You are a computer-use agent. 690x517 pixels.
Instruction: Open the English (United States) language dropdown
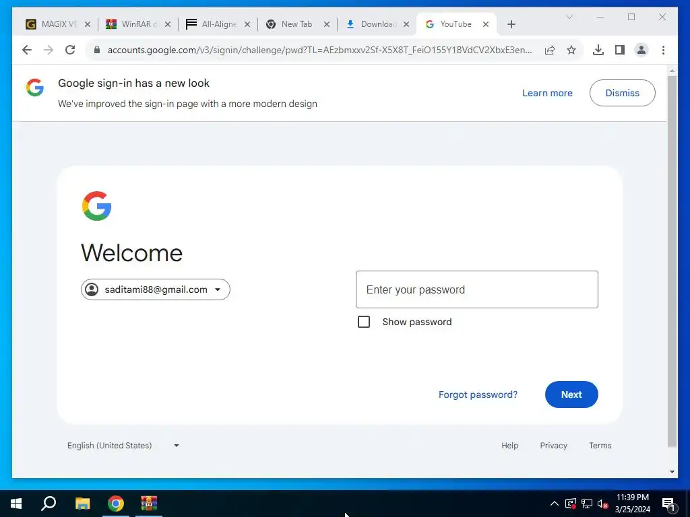pos(123,446)
